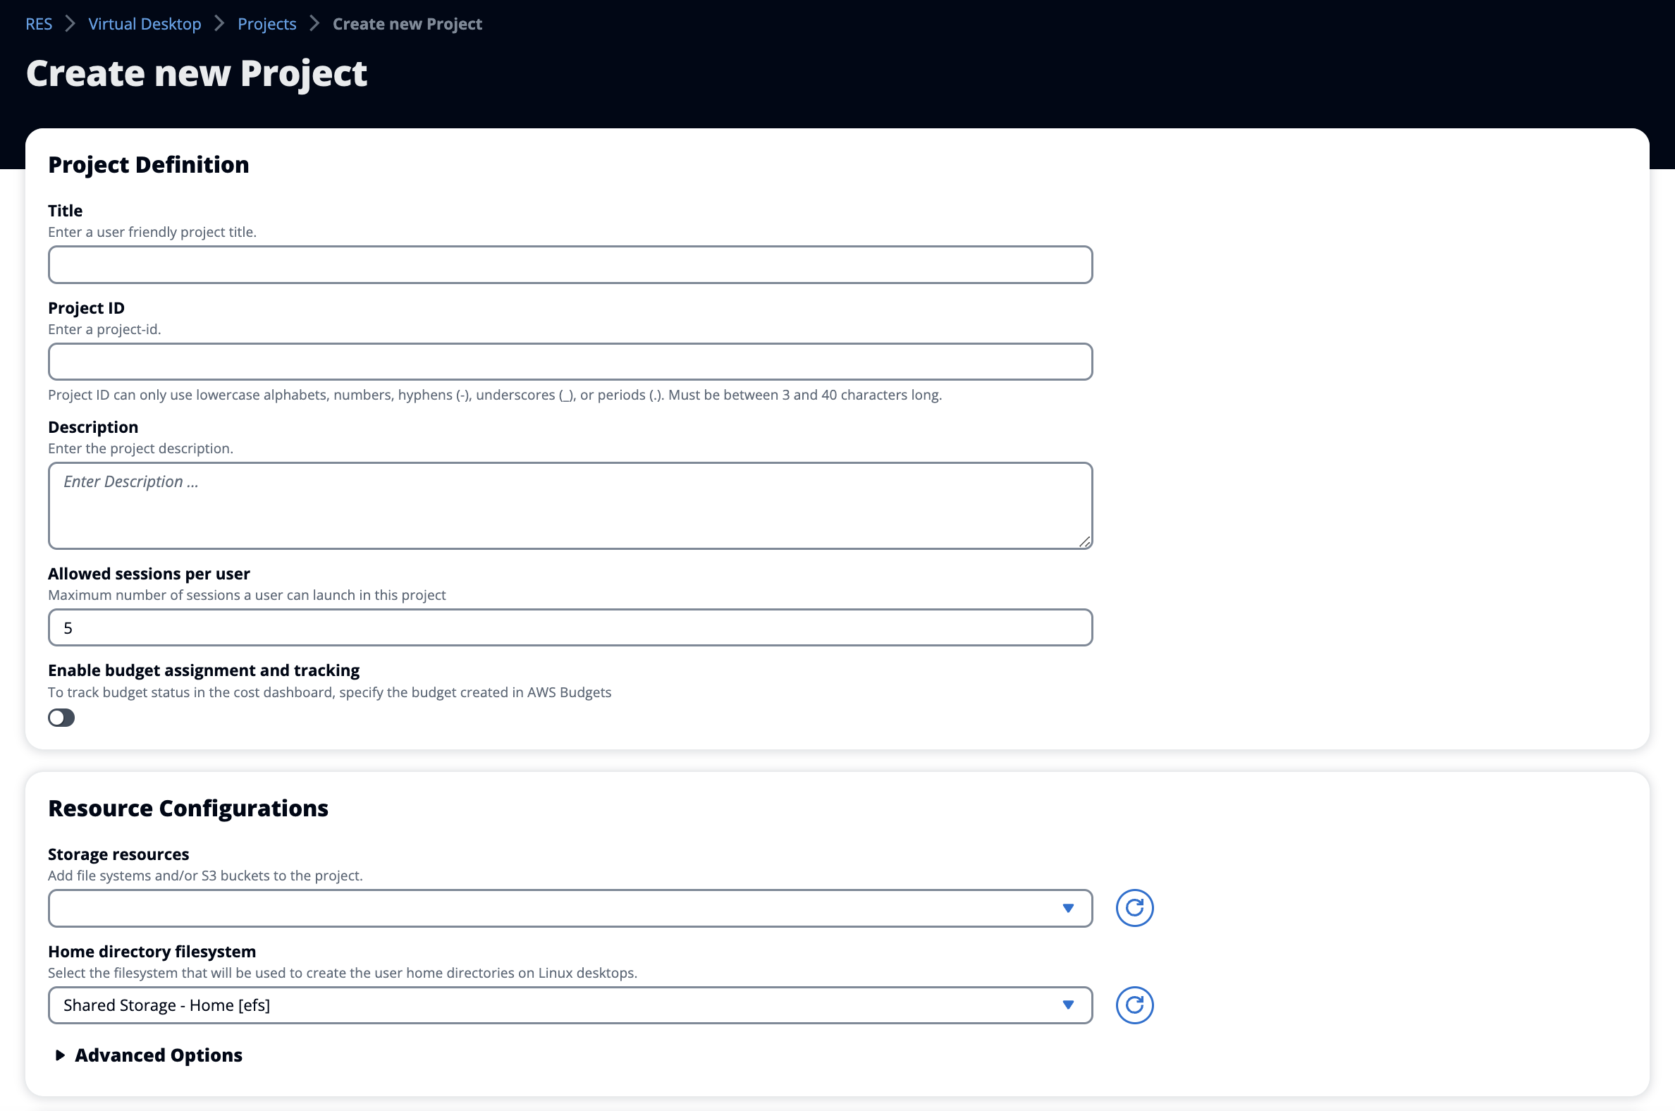This screenshot has height=1111, width=1675.
Task: Expand the Advanced Options section
Action: click(157, 1056)
